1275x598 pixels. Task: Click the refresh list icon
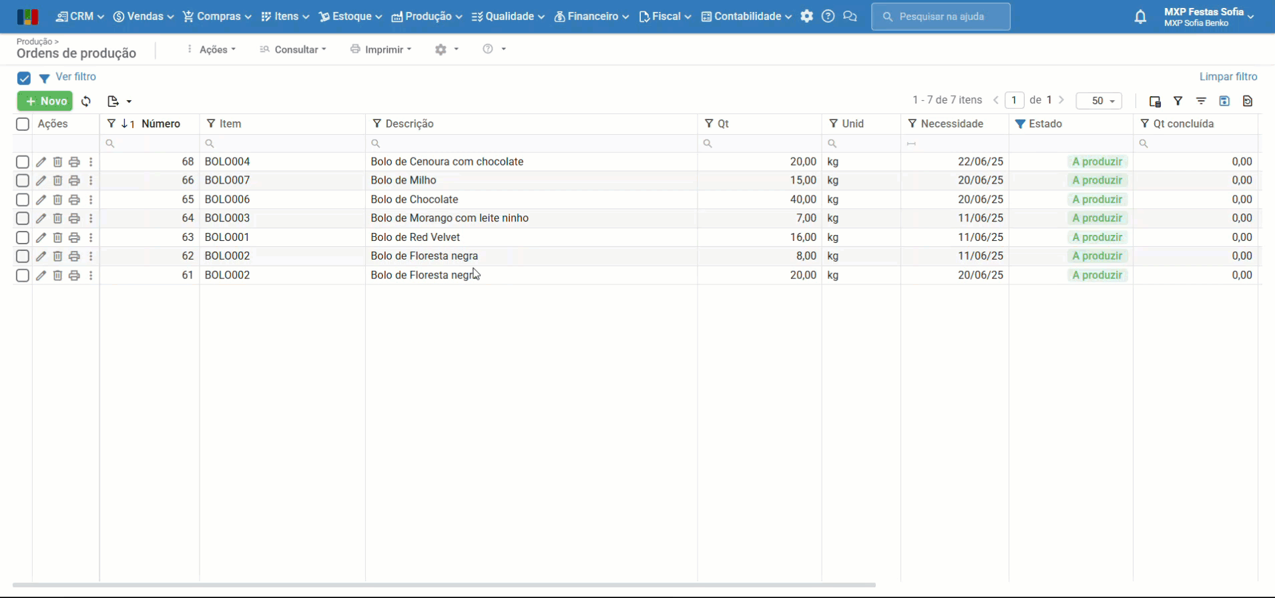[86, 101]
